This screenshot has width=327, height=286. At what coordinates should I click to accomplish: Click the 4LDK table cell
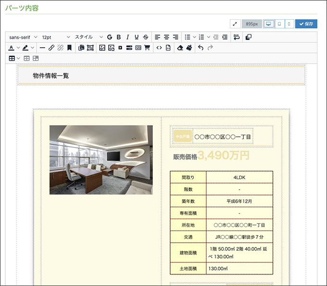pyautogui.click(x=239, y=178)
